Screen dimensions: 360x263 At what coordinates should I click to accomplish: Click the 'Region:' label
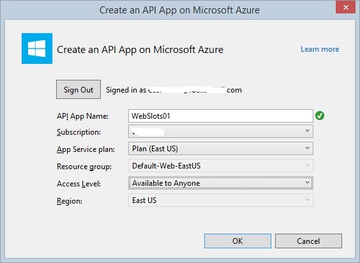tap(70, 201)
